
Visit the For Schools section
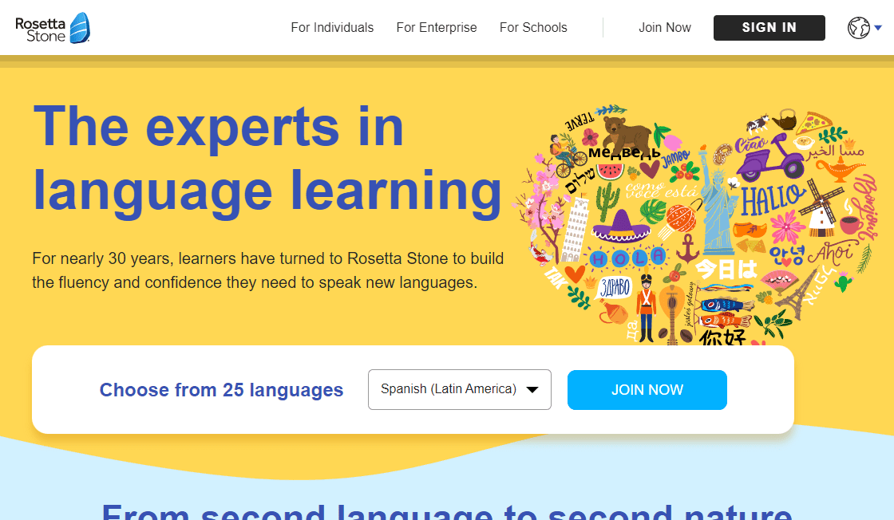533,27
